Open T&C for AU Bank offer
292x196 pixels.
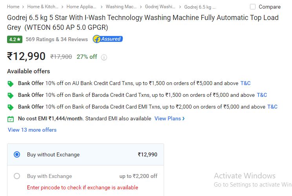point(245,83)
